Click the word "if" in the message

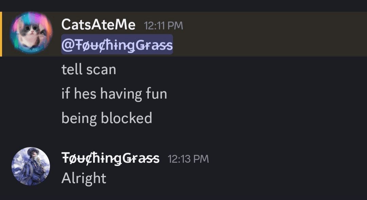pyautogui.click(x=65, y=94)
